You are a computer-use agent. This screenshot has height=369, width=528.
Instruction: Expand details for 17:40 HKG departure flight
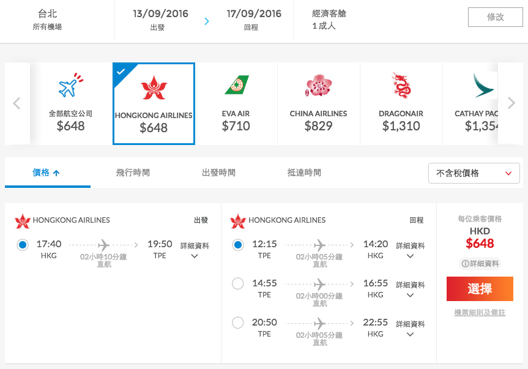[195, 250]
